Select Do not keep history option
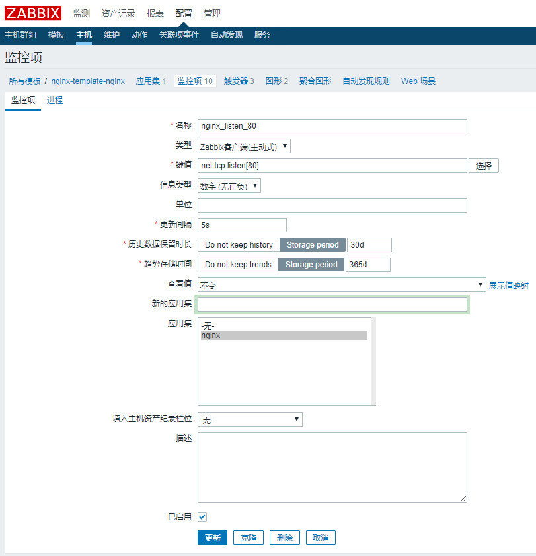The width and height of the screenshot is (536, 556). 239,245
